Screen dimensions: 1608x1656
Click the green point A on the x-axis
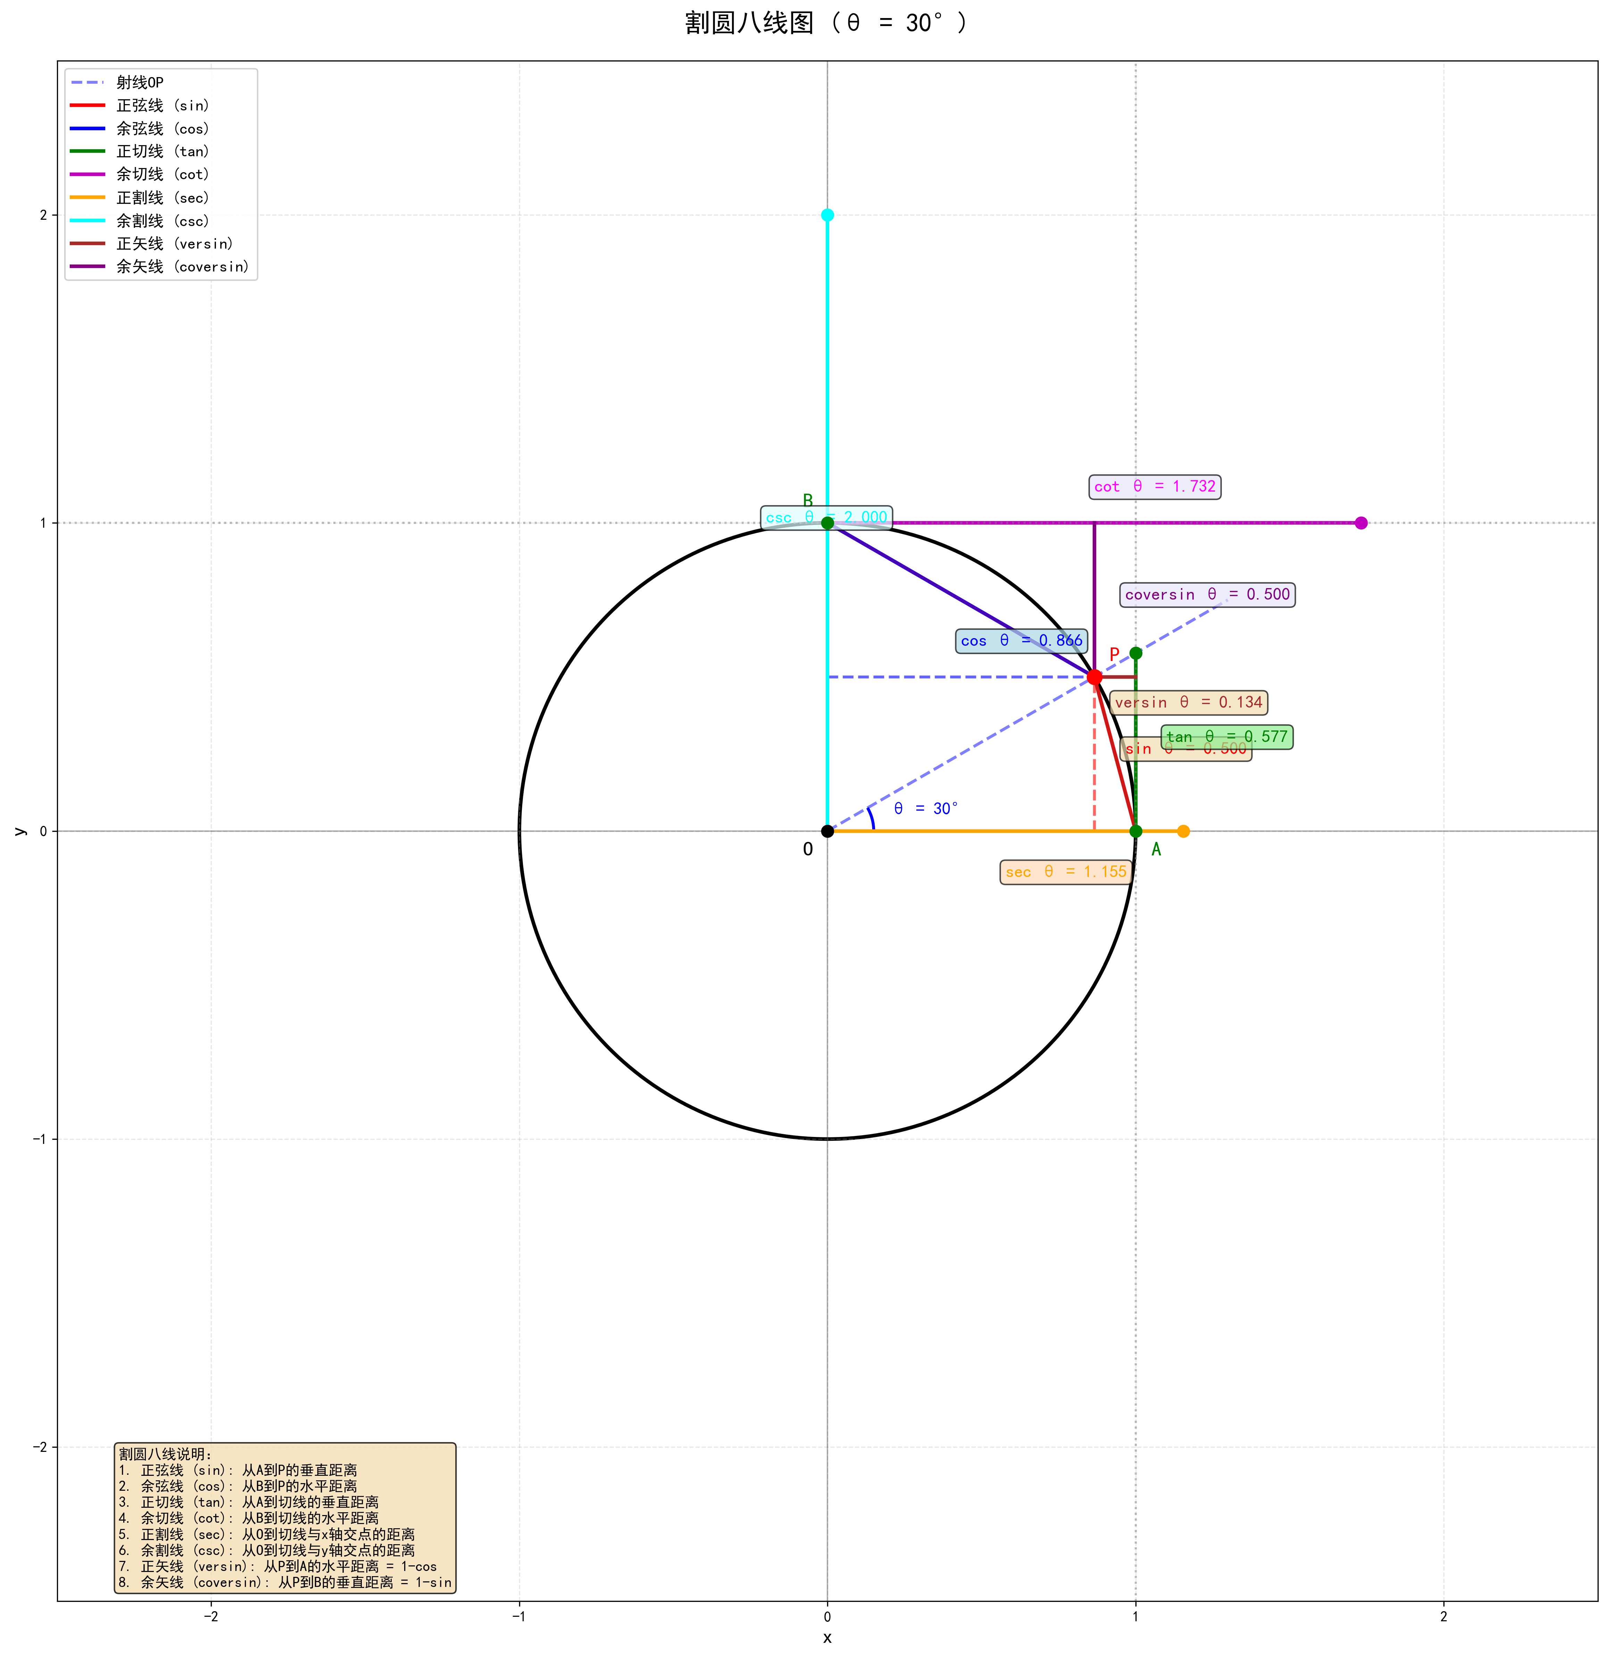tap(1136, 831)
